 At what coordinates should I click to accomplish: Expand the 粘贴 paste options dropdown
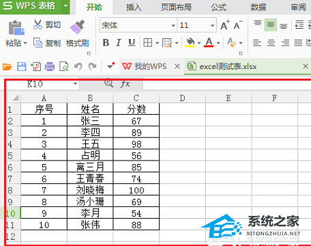coord(25,43)
